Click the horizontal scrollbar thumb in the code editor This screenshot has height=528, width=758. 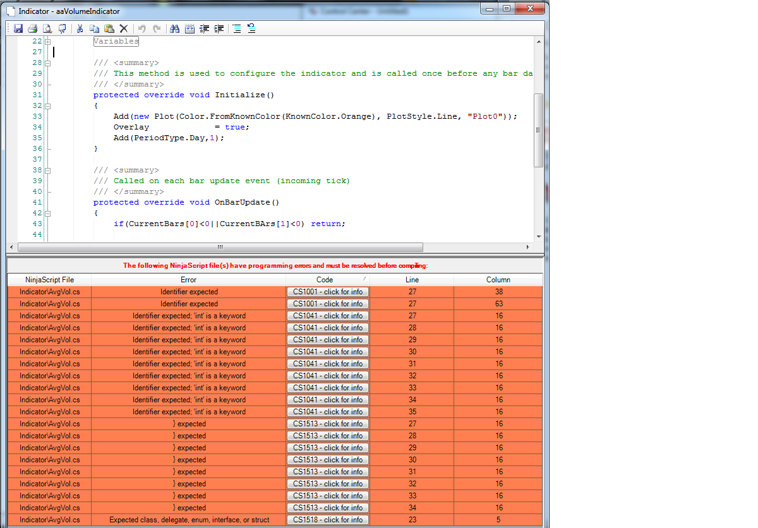(220, 247)
